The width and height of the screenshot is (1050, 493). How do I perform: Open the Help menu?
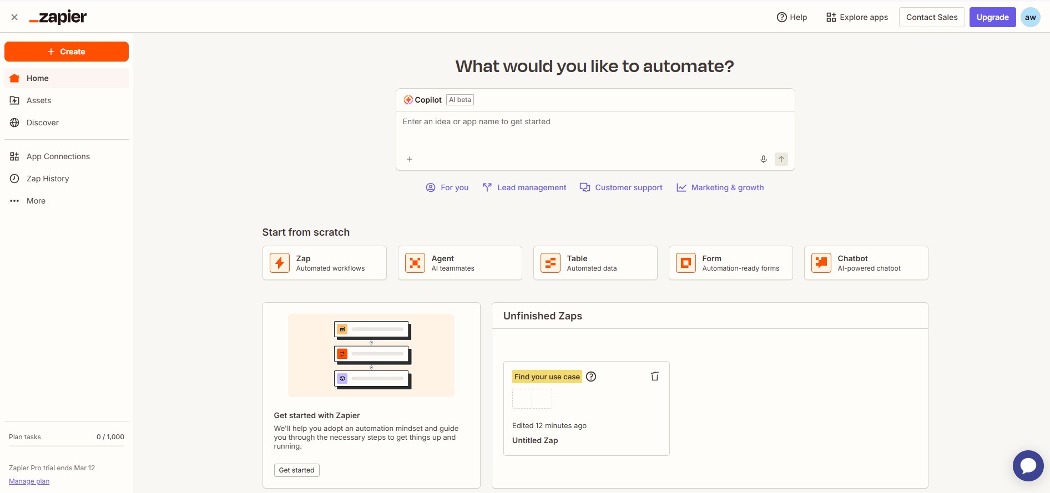click(x=792, y=17)
